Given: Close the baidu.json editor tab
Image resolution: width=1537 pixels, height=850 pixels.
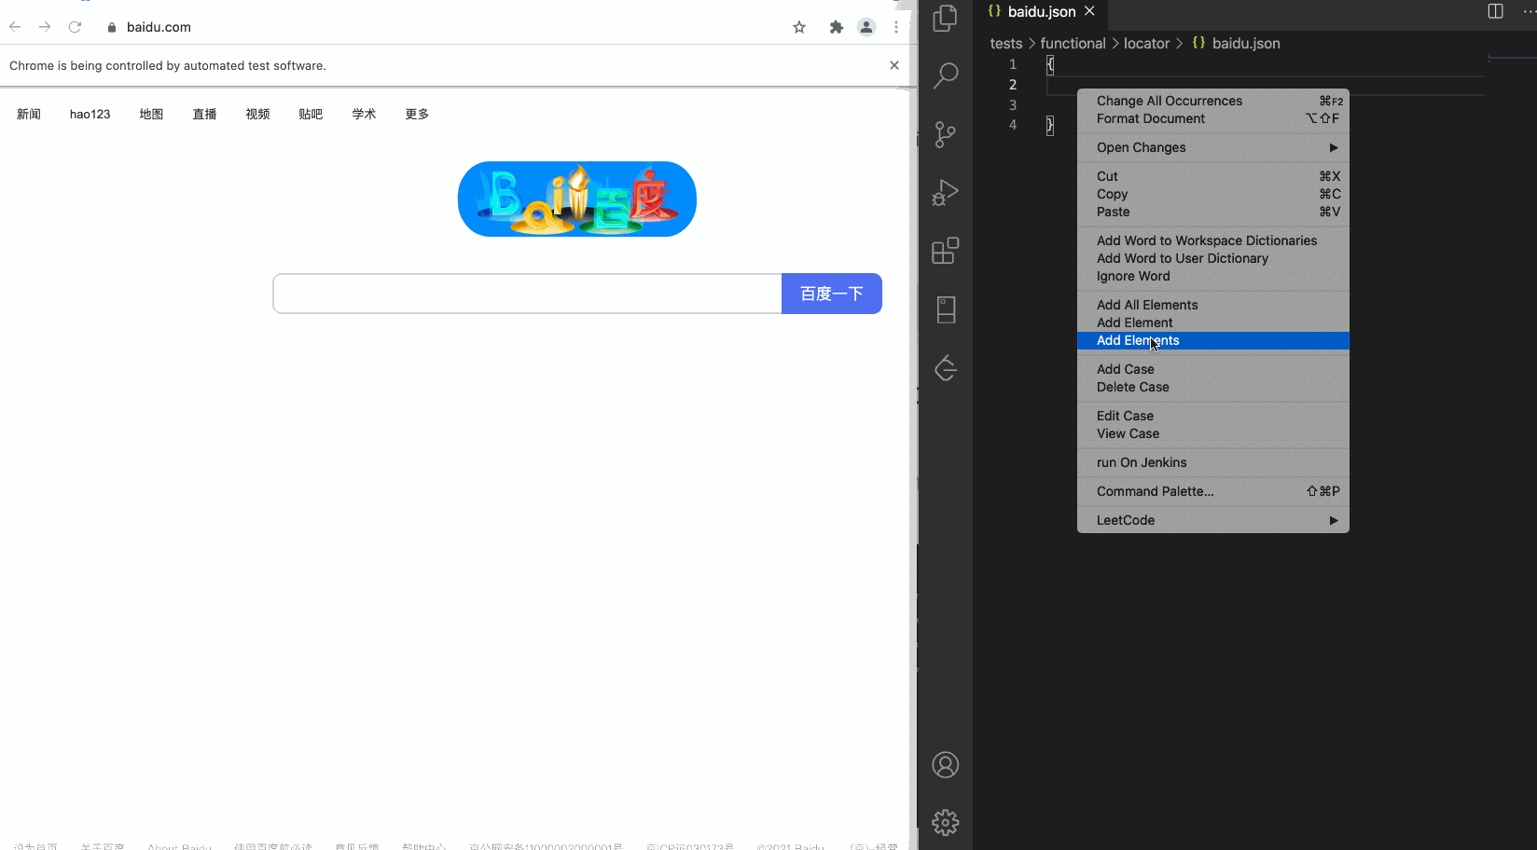Looking at the screenshot, I should pyautogui.click(x=1089, y=11).
